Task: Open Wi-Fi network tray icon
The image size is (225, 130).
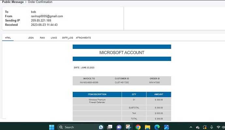Action: (x=218, y=127)
